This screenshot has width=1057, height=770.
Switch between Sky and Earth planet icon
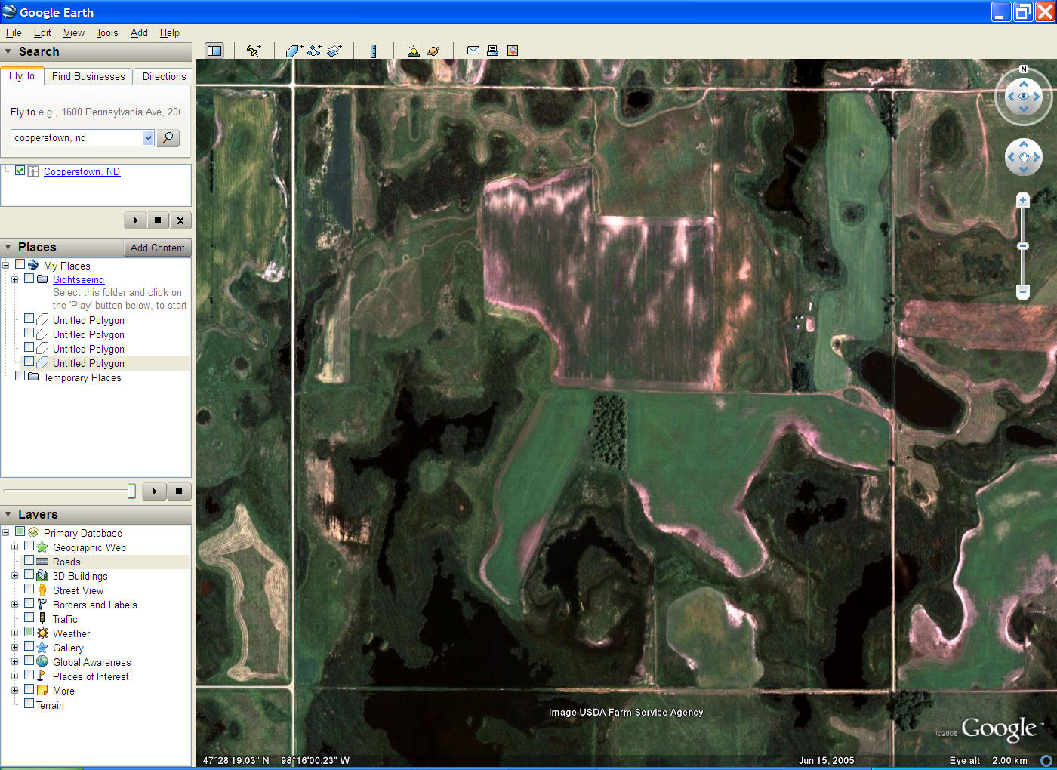point(433,51)
